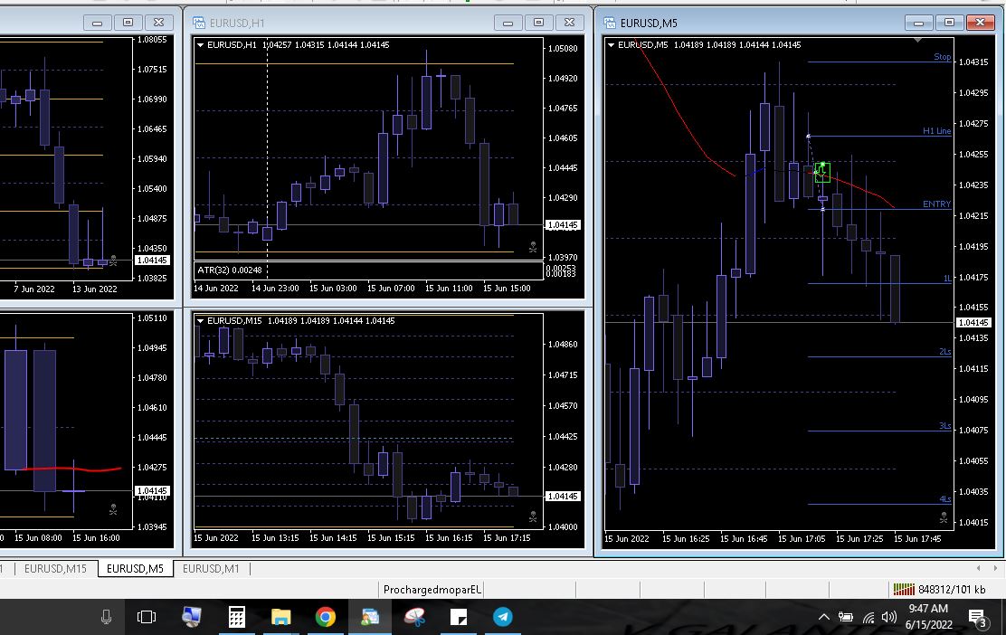Viewport: 1006px width, 635px height.
Task: Open the volume speaker icon in the tray
Action: coord(888,617)
